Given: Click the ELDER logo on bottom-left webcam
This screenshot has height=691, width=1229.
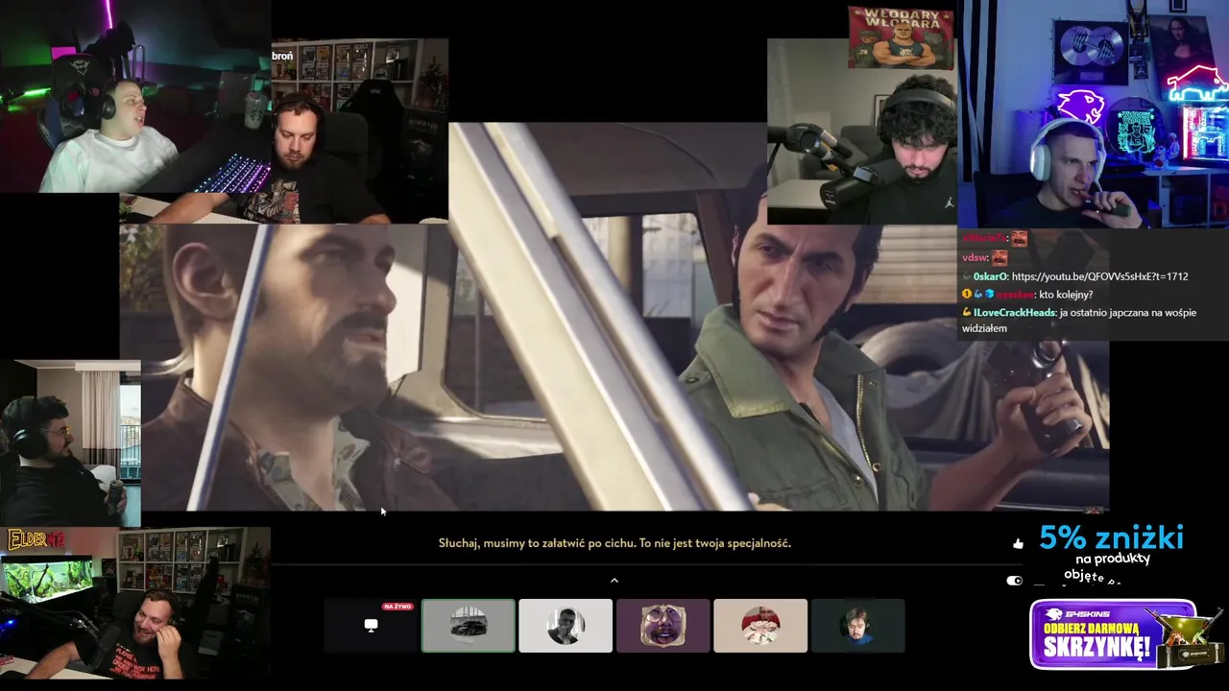Looking at the screenshot, I should click(x=36, y=539).
